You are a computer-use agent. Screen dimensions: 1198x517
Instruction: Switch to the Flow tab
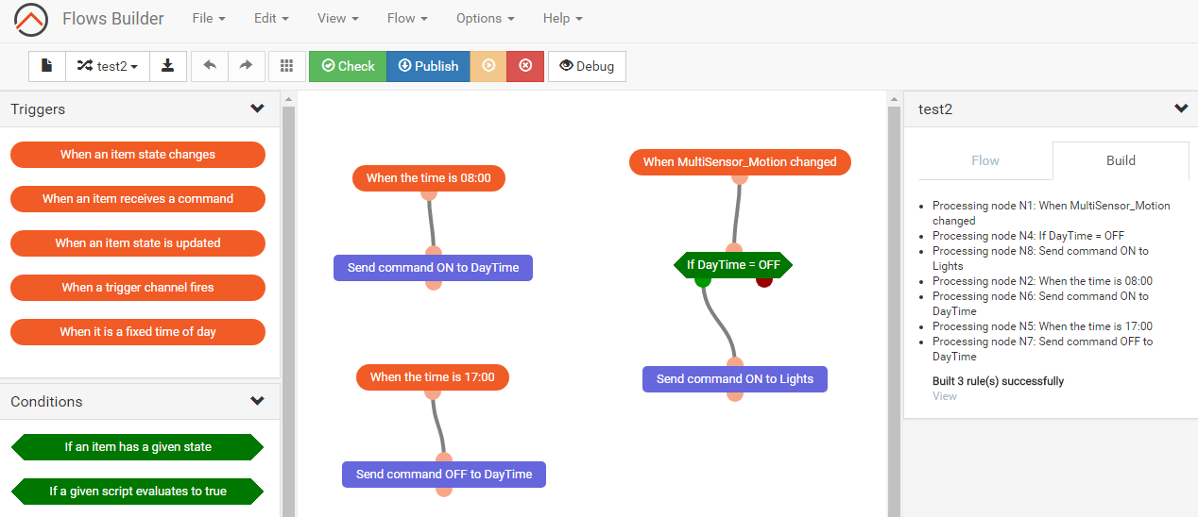pyautogui.click(x=984, y=160)
